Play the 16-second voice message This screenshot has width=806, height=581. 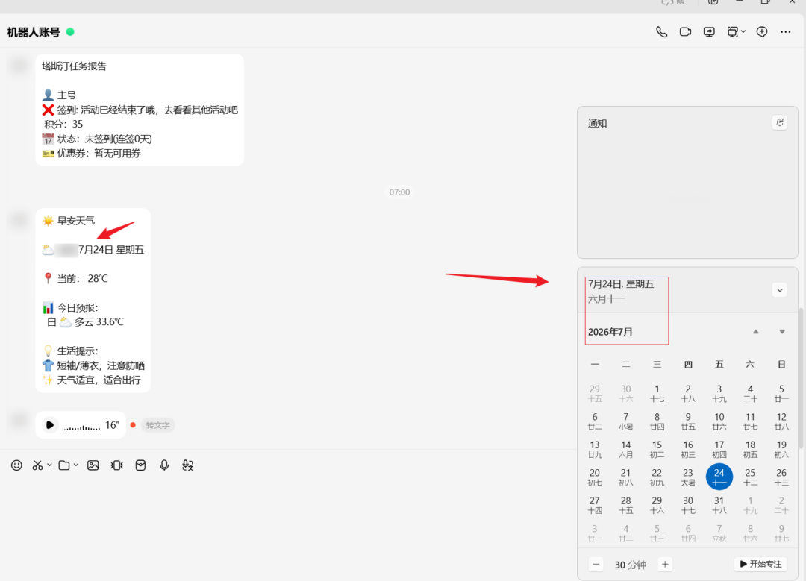pyautogui.click(x=50, y=425)
